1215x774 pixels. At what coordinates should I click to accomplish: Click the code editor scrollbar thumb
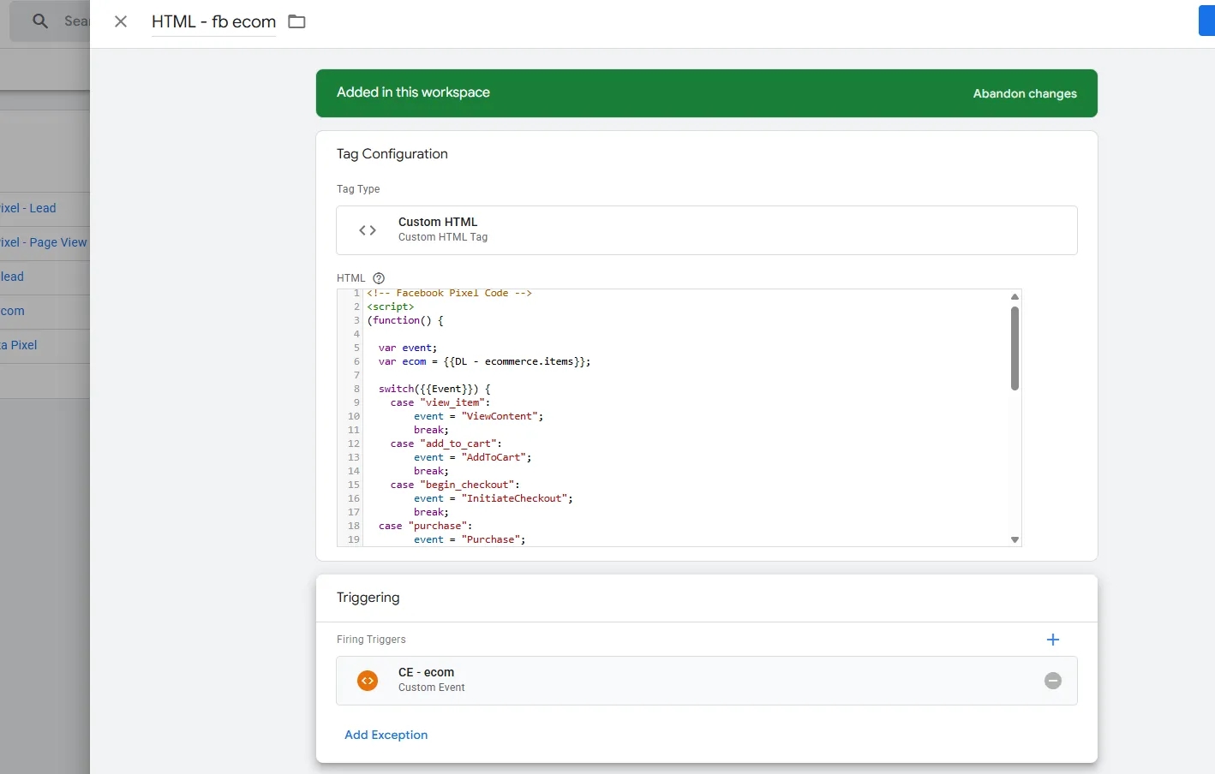[1014, 348]
